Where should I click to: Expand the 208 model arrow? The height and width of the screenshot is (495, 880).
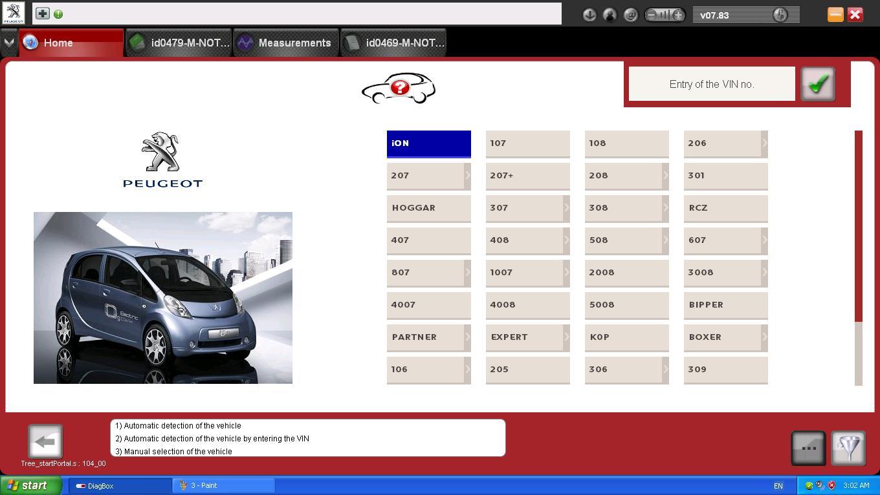(665, 175)
